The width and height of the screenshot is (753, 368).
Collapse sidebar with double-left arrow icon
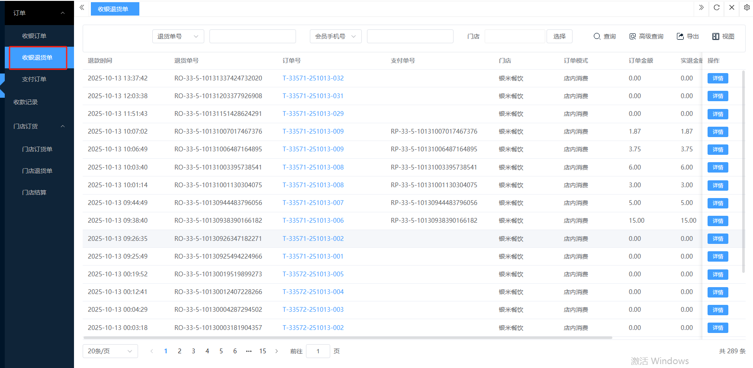click(82, 8)
